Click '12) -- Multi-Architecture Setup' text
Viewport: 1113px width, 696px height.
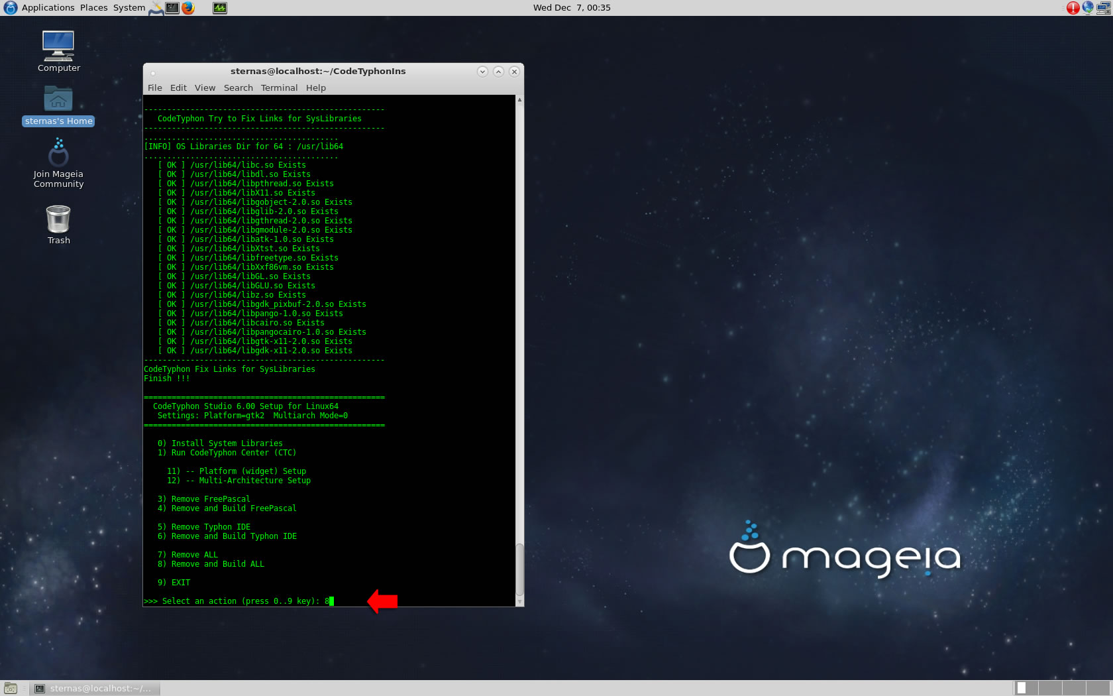pyautogui.click(x=238, y=481)
